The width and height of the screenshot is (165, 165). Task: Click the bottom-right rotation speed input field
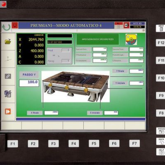(137, 61)
